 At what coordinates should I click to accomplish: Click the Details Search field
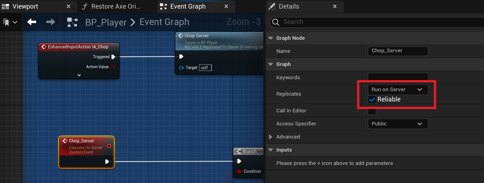[381, 22]
